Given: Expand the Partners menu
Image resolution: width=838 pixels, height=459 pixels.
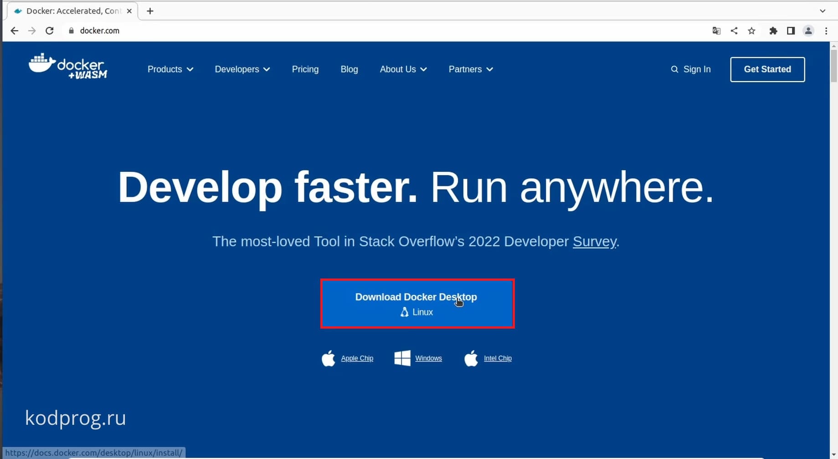Looking at the screenshot, I should [x=471, y=69].
